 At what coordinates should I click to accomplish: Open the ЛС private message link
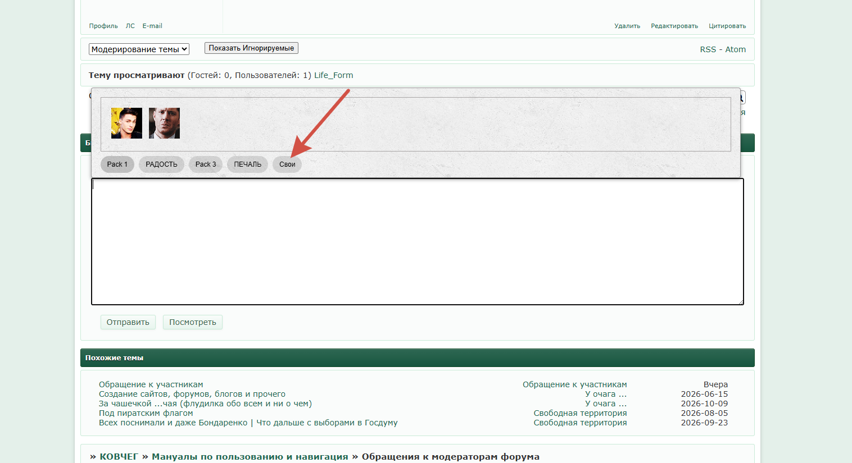pos(130,26)
